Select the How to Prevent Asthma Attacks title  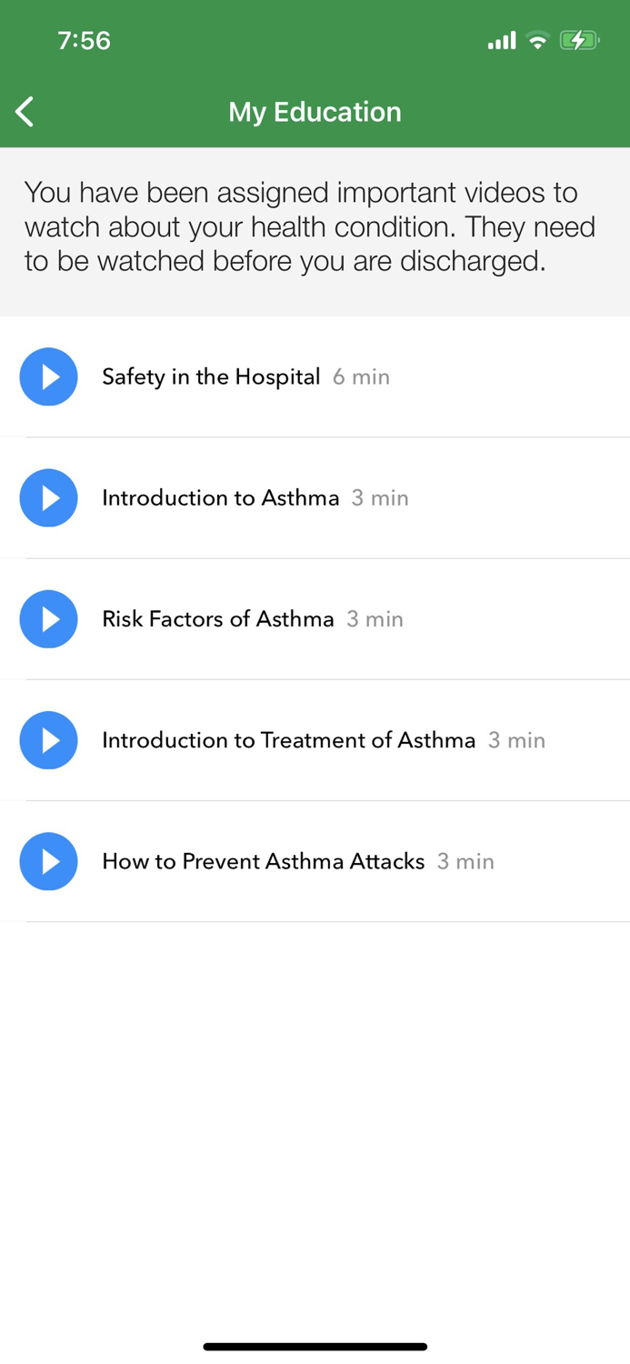point(262,861)
